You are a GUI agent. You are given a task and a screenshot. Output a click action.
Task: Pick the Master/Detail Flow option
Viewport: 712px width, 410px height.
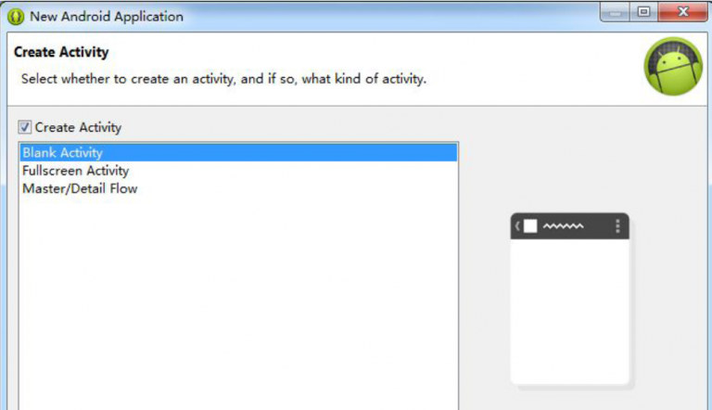tap(238, 188)
